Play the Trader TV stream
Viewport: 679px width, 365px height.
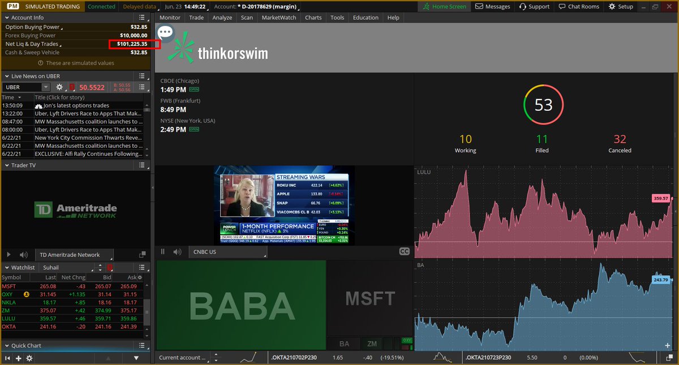(x=8, y=255)
